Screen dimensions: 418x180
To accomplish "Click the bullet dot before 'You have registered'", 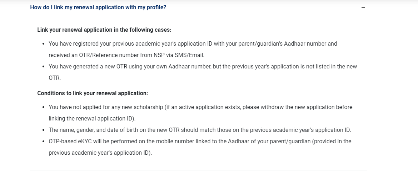I will tap(43, 44).
